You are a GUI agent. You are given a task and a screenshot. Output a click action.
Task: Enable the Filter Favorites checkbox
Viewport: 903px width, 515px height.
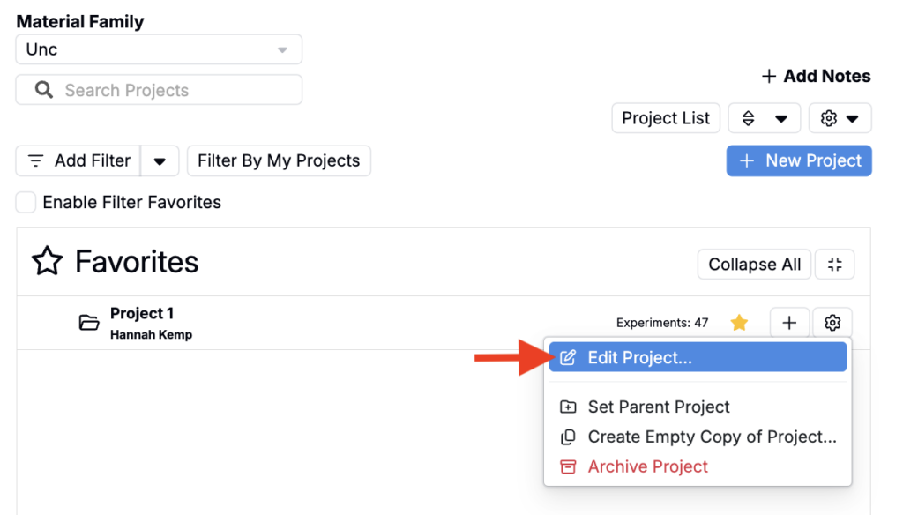click(26, 202)
